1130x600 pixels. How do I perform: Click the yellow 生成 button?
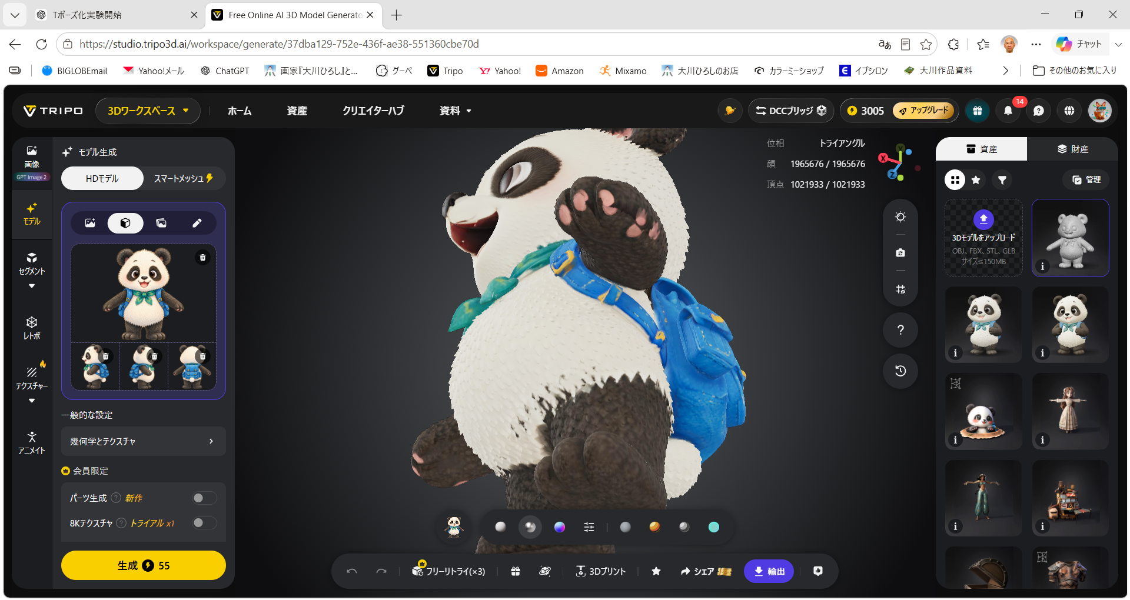click(144, 565)
